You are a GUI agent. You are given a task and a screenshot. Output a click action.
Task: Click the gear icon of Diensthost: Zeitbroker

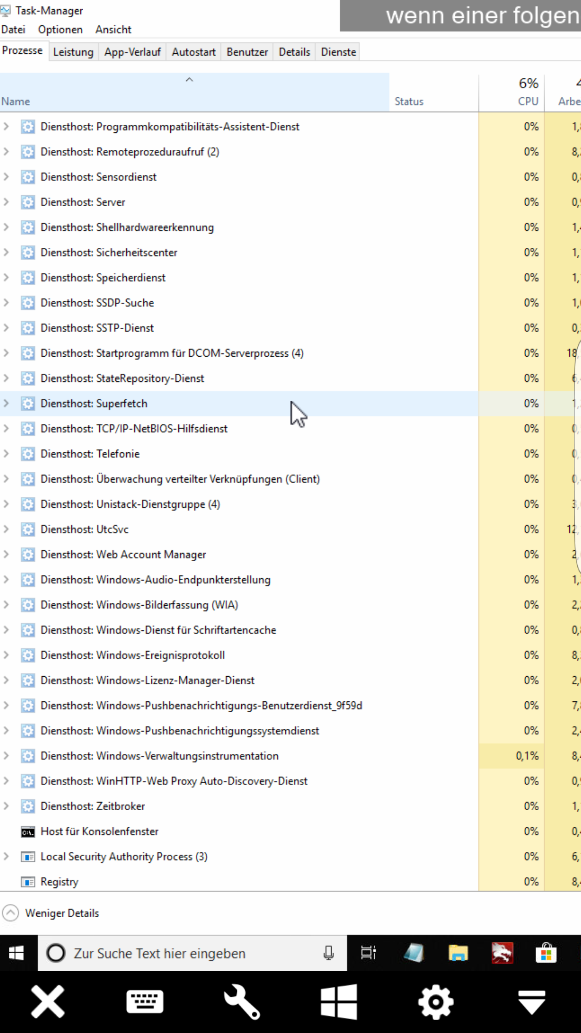(x=28, y=806)
